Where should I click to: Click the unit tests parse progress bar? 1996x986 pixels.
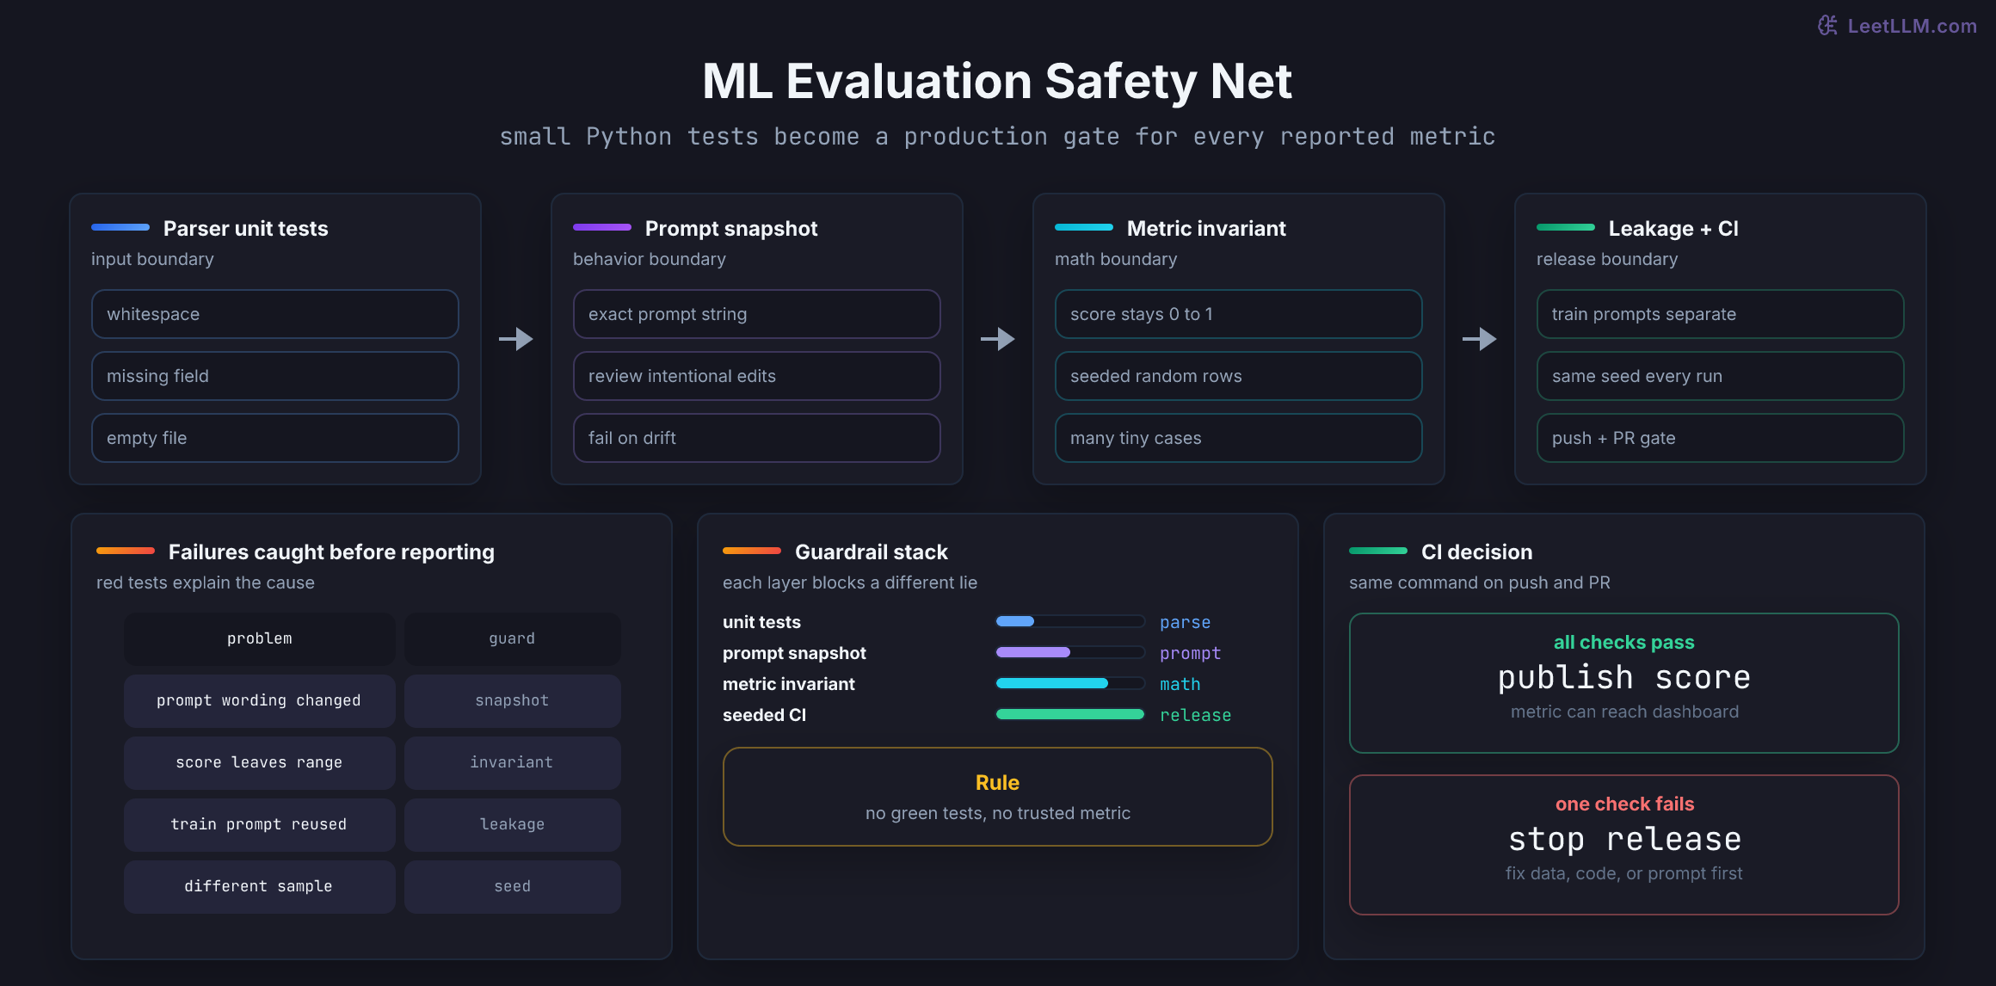pos(1070,621)
